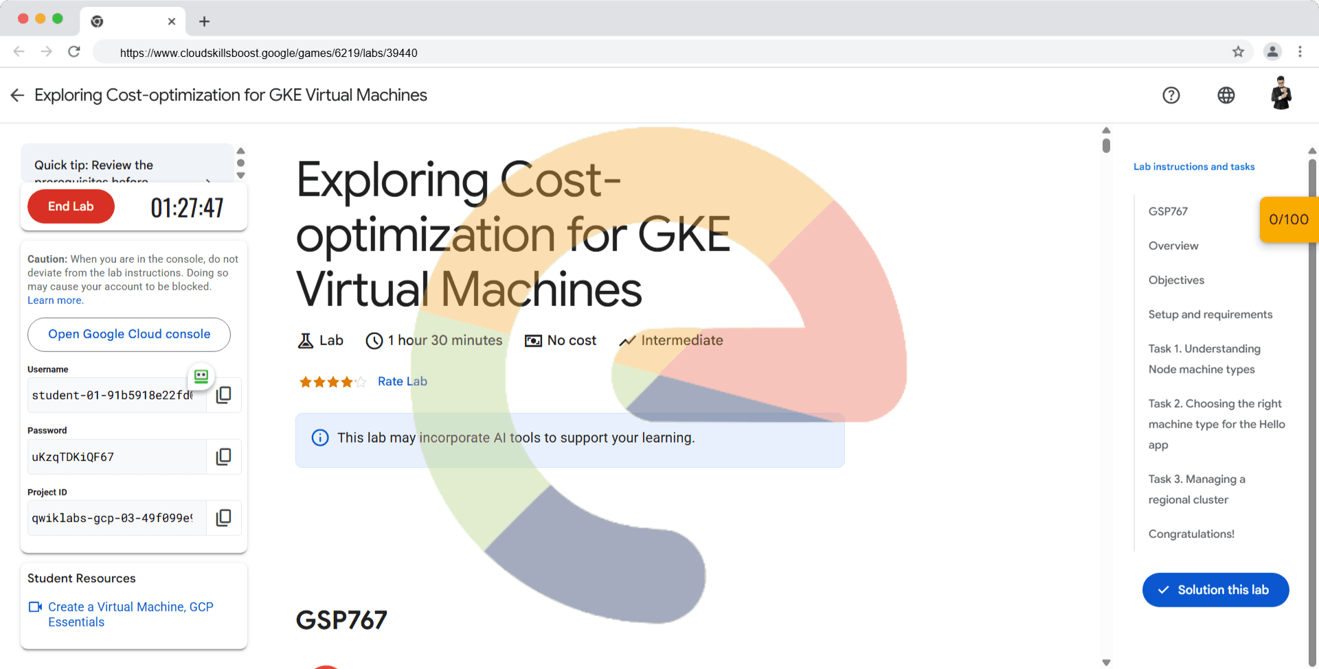
Task: Open Google Cloud console
Action: coord(129,334)
